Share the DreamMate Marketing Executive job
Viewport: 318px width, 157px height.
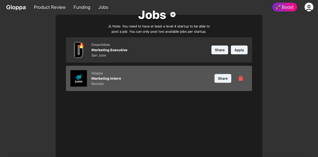220,50
